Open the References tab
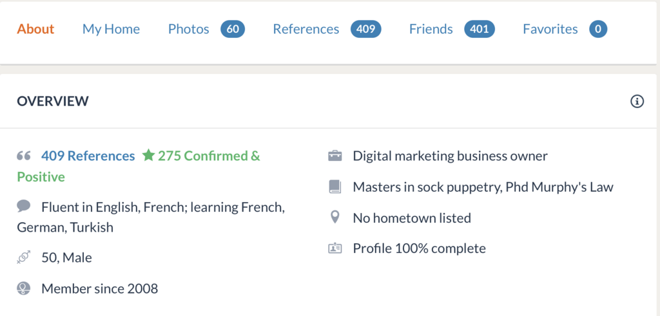 306,29
